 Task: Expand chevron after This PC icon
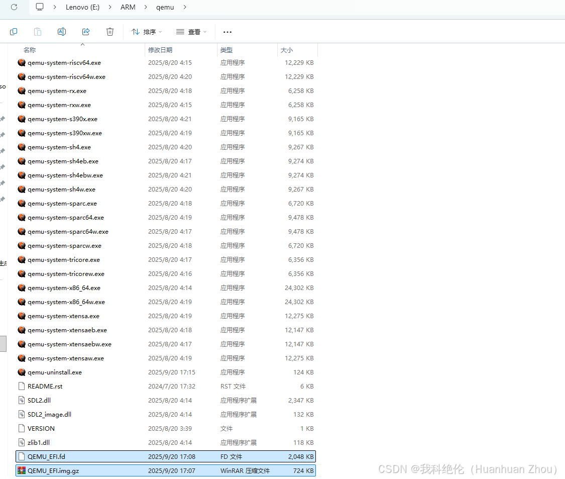coord(55,7)
